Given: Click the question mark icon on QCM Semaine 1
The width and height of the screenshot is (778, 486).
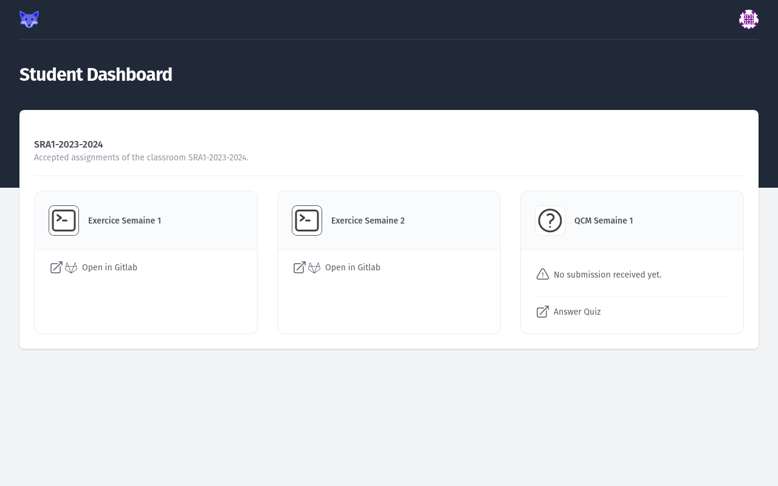Looking at the screenshot, I should [550, 221].
